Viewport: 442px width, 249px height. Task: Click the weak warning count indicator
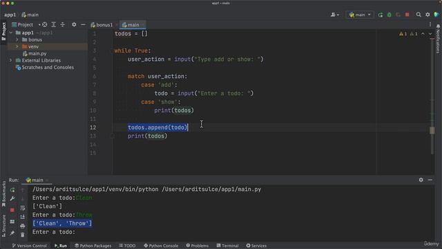click(414, 34)
